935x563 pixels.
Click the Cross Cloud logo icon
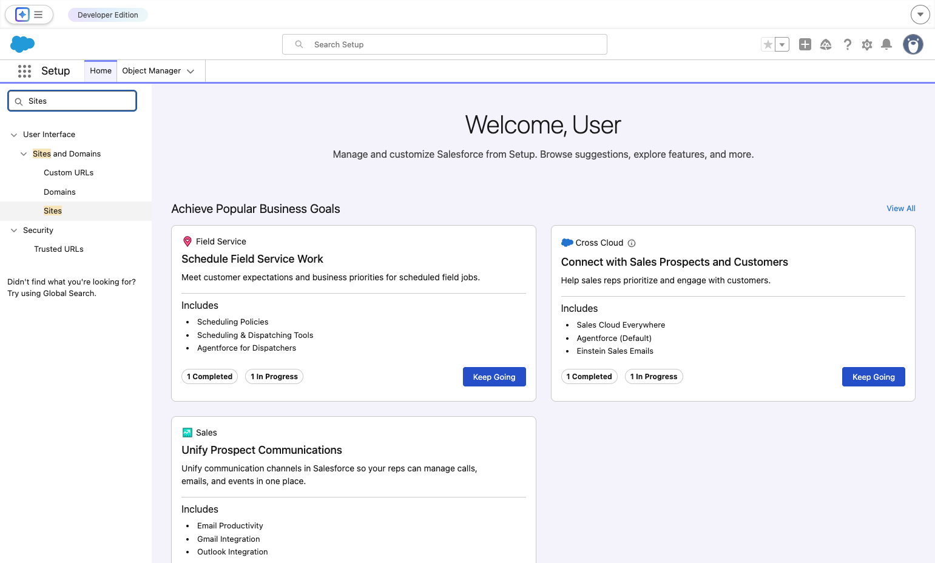tap(567, 243)
